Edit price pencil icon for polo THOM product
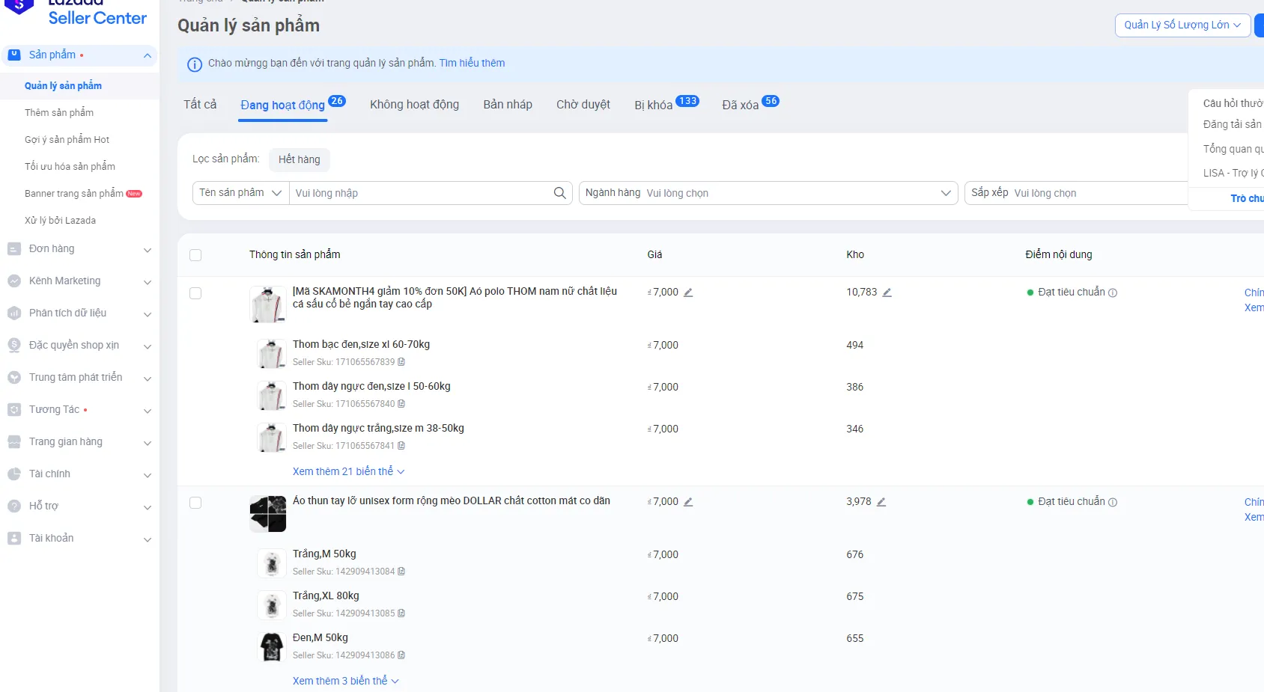 pos(688,293)
